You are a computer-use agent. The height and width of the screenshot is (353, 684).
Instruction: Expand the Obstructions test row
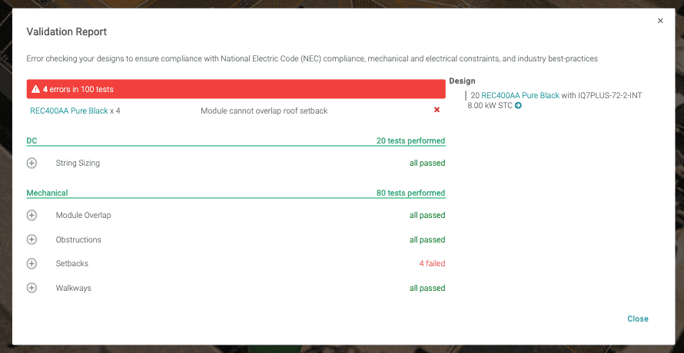32,239
